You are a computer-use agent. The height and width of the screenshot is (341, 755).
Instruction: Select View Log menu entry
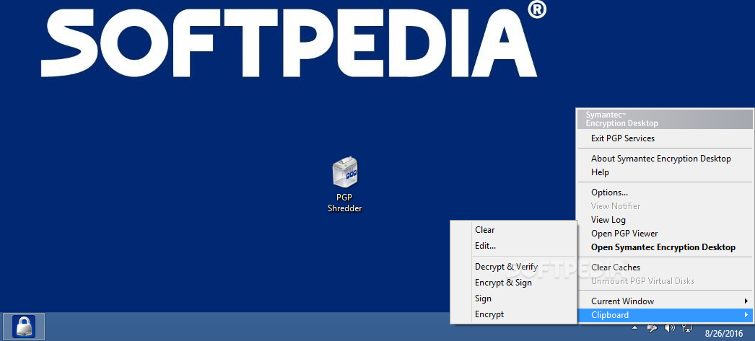tap(665, 220)
